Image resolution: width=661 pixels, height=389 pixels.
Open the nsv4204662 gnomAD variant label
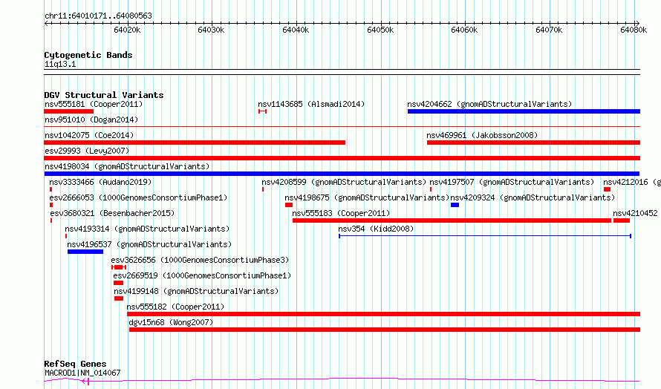[x=489, y=104]
